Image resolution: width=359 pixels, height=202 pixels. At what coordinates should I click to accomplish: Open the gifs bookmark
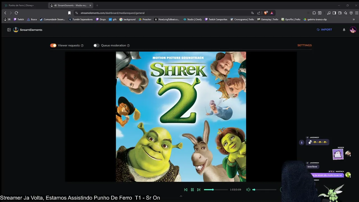tap(113, 19)
